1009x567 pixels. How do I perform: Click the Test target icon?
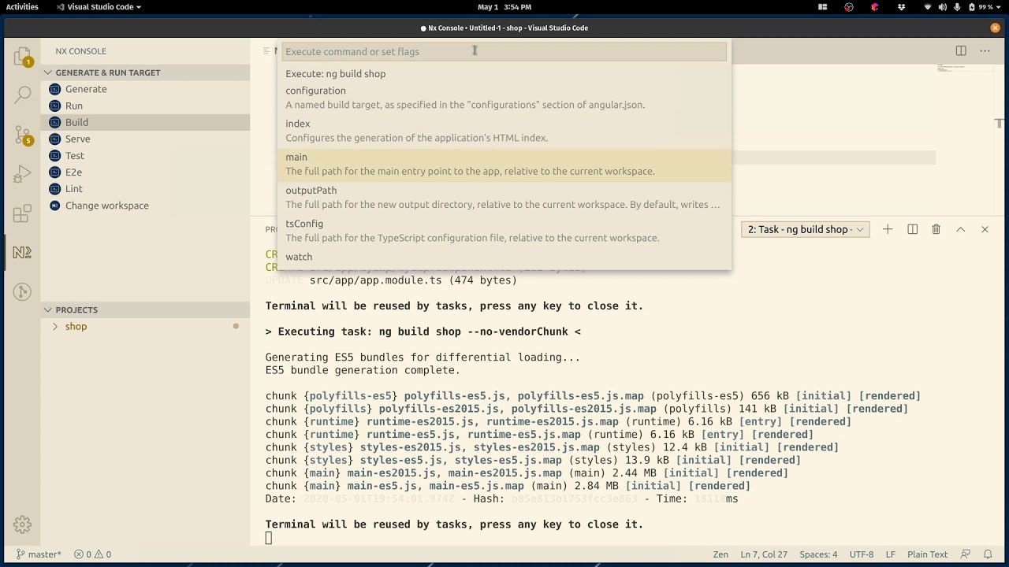click(x=54, y=155)
